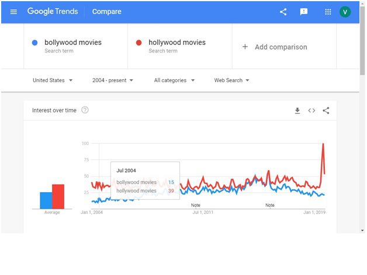The image size is (367, 275).
Task: Click the Jan 1, 2019 axis label
Action: pyautogui.click(x=314, y=212)
